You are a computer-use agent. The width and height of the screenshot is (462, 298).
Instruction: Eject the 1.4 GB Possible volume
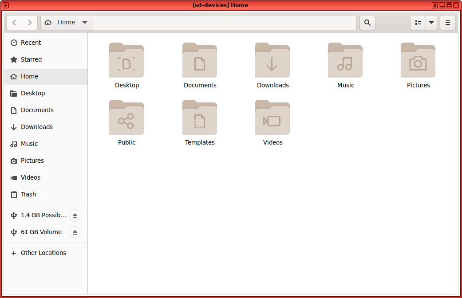point(75,216)
